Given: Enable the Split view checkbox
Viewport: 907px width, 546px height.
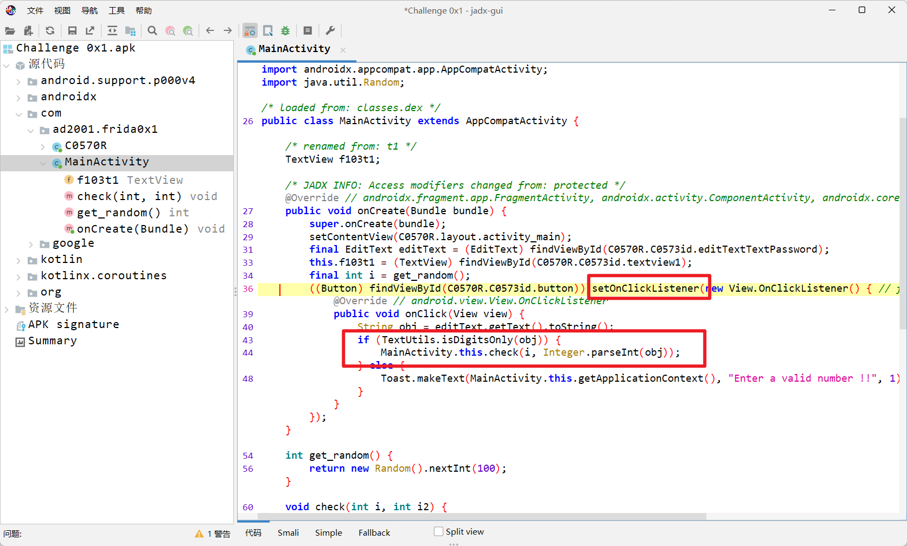Looking at the screenshot, I should (x=438, y=531).
